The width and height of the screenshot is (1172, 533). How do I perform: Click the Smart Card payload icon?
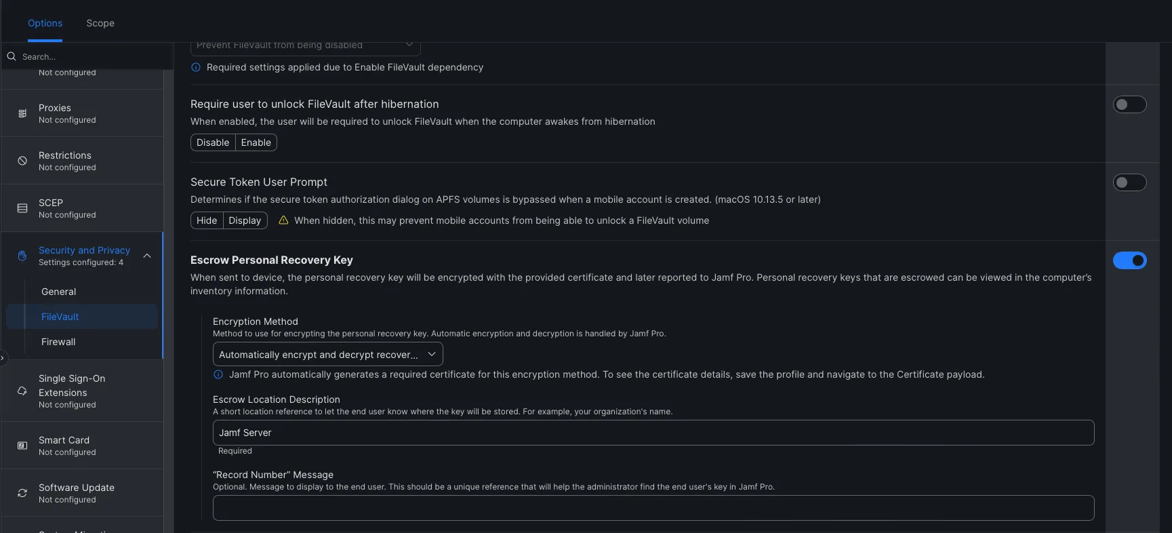22,446
